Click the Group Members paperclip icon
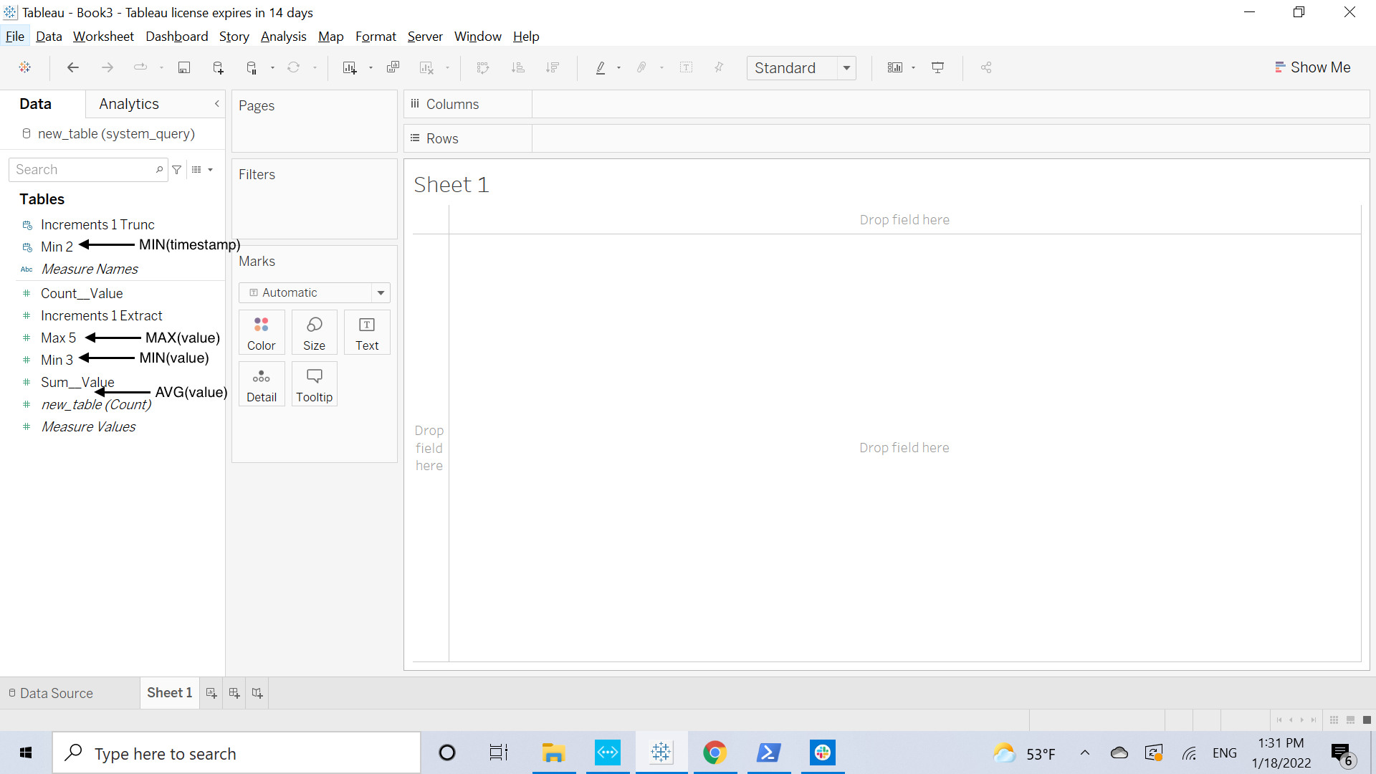1376x774 pixels. [x=641, y=67]
